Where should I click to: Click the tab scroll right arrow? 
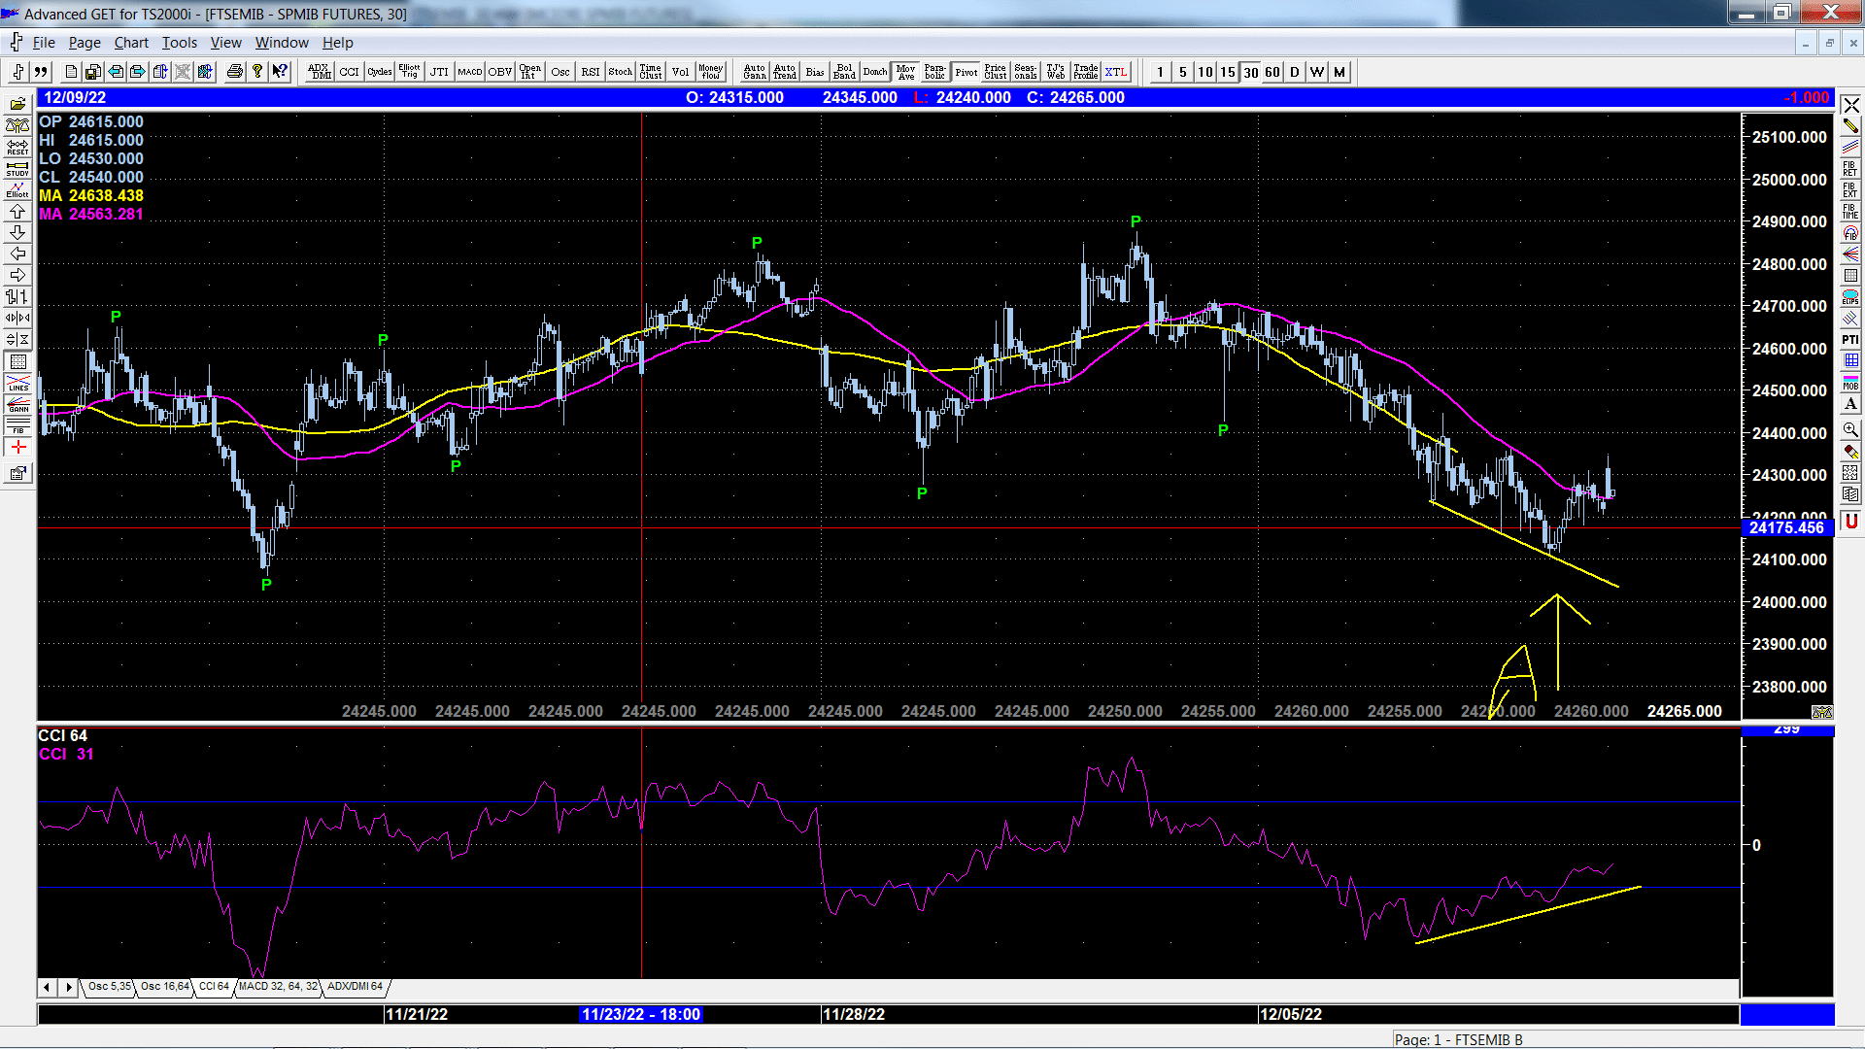(68, 988)
